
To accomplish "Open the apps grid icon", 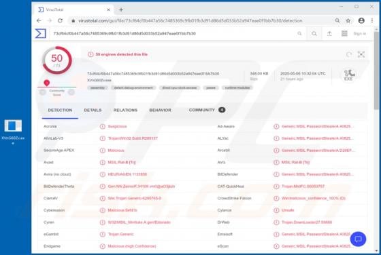I will pos(344,34).
